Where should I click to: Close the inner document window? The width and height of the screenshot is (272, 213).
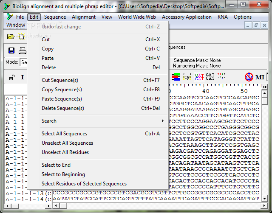[x=264, y=25]
